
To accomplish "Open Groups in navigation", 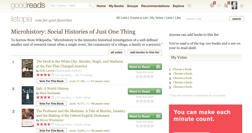I will pos(132,6).
